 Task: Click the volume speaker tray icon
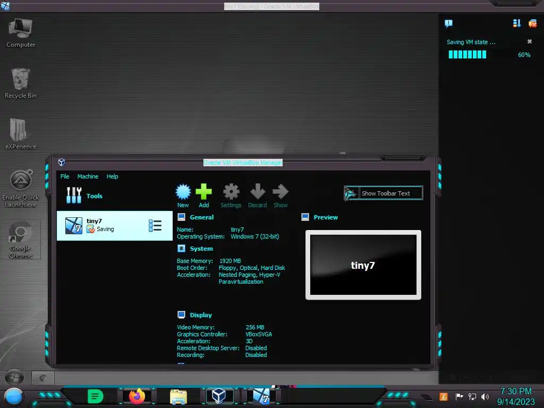point(484,396)
